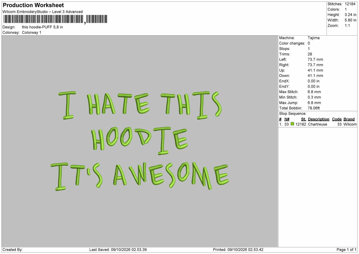This screenshot has height=254, width=359.
Task: Select the 'Last Saved: 09/10/2026 02.53.39' text
Action: point(118,250)
